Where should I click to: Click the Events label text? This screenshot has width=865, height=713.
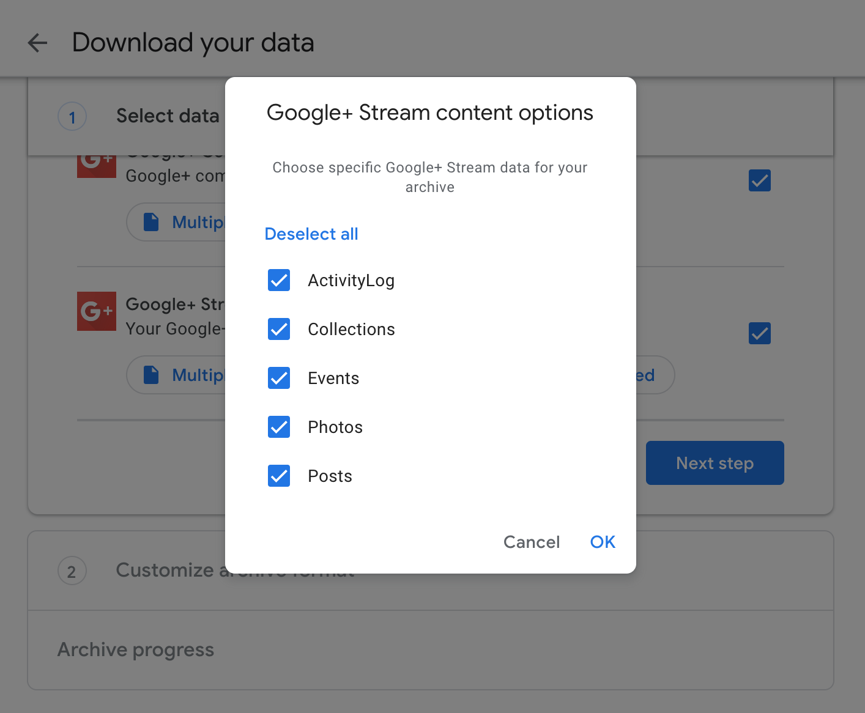coord(333,378)
